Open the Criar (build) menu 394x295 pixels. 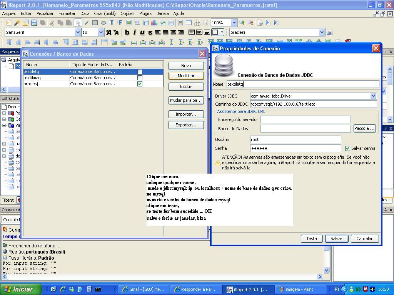105,13
